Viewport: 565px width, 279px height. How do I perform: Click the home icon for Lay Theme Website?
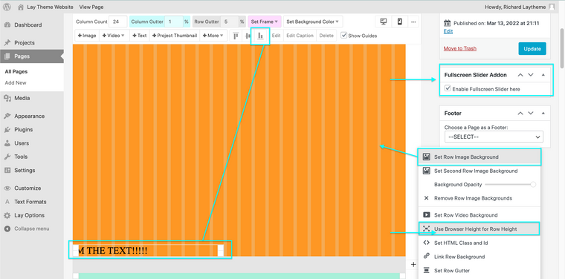point(21,7)
